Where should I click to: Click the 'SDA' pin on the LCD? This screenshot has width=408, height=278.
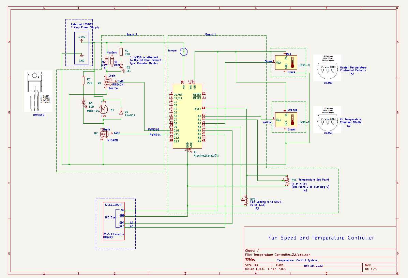122,223
